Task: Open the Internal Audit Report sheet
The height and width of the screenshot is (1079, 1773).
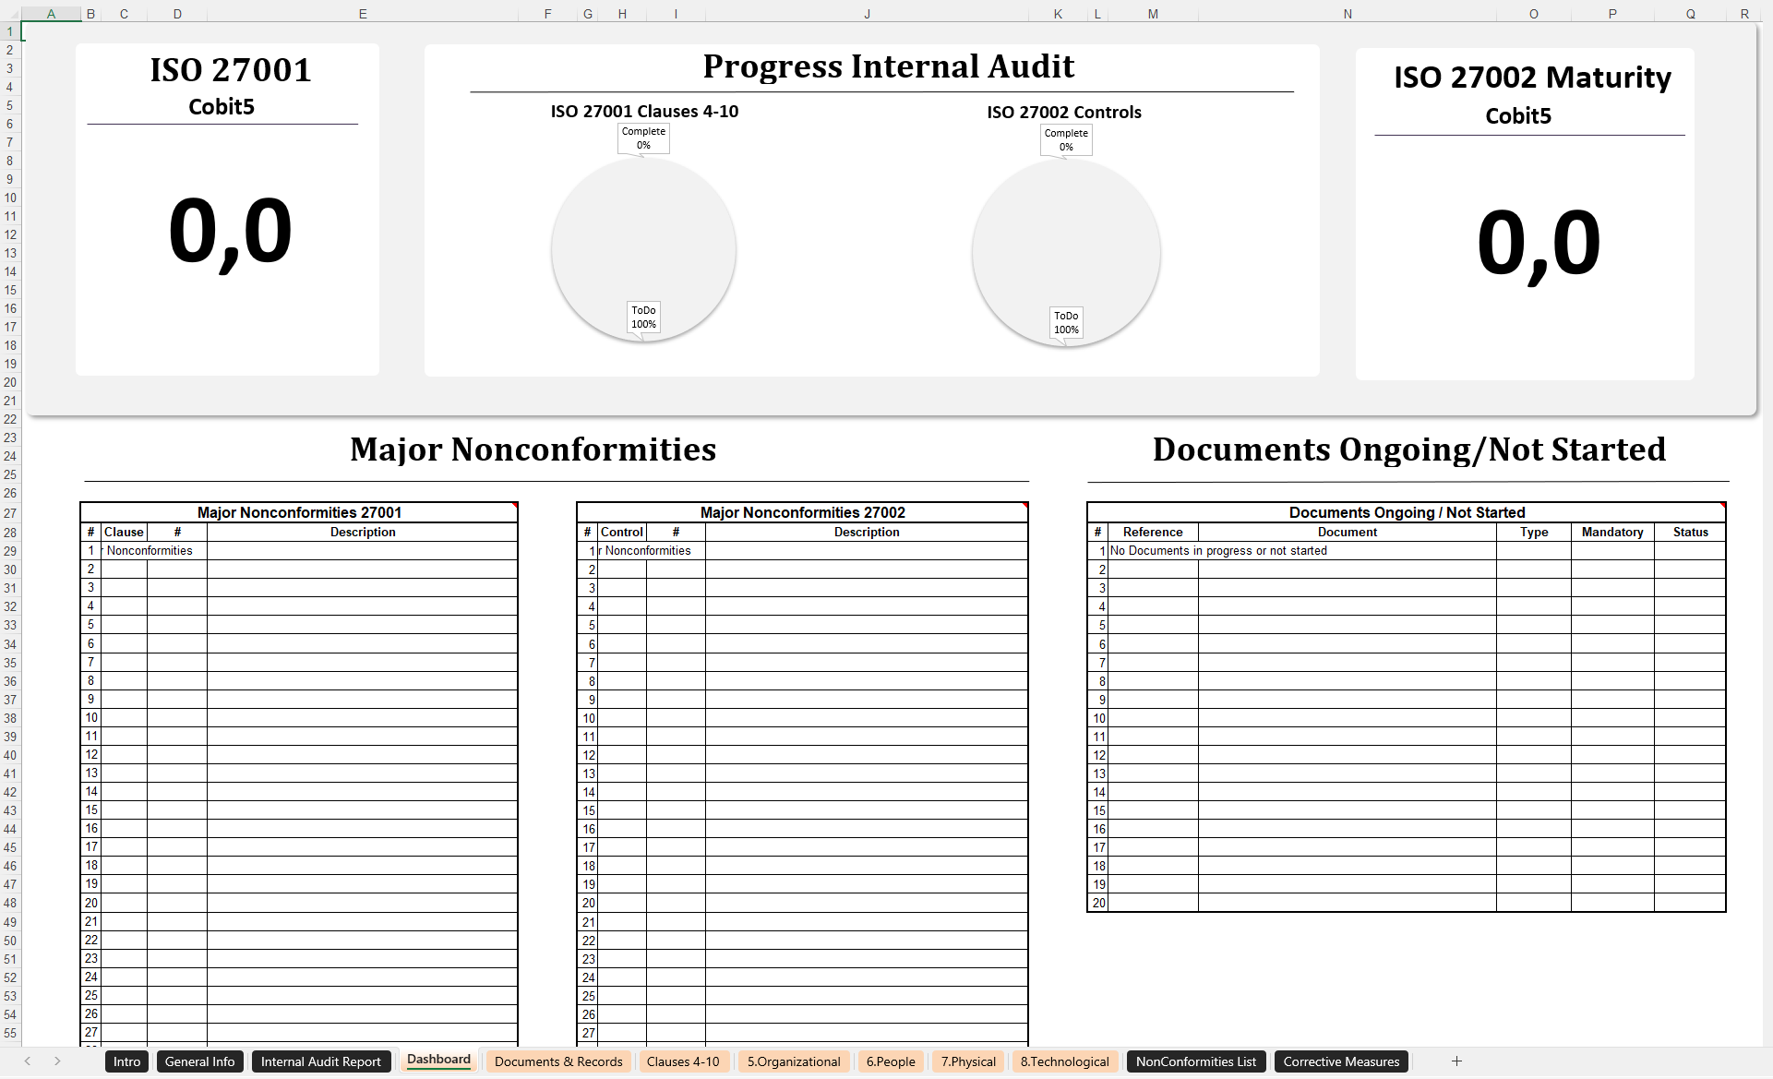Action: coord(321,1061)
